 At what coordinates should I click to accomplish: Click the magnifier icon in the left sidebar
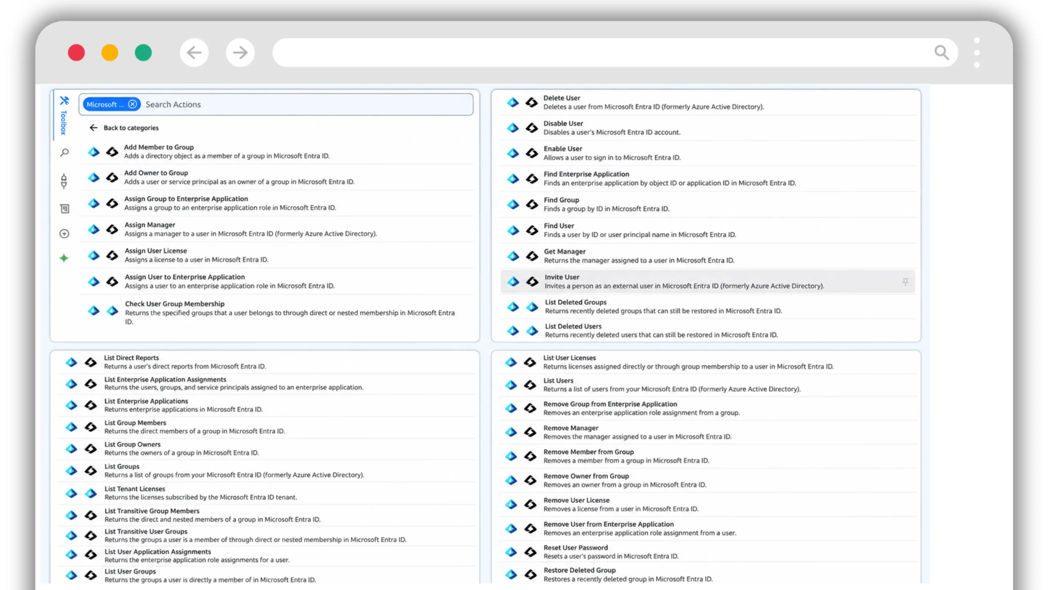click(x=64, y=153)
